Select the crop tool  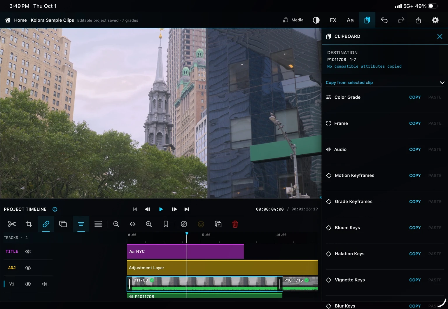tap(29, 224)
